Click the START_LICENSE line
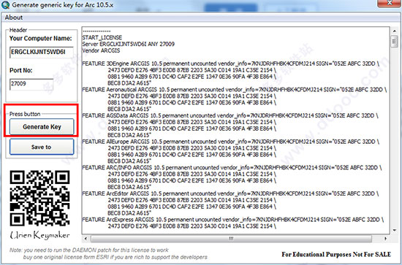Screen dimensions: 402x265 [x=102, y=37]
